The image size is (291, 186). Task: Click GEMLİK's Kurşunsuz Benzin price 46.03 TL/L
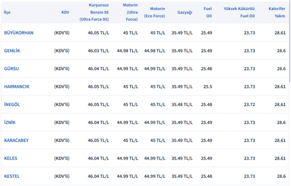[98, 51]
